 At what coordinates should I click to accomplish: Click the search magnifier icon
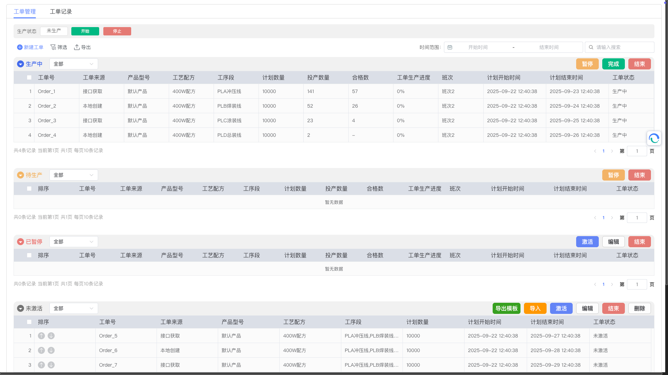pos(591,47)
